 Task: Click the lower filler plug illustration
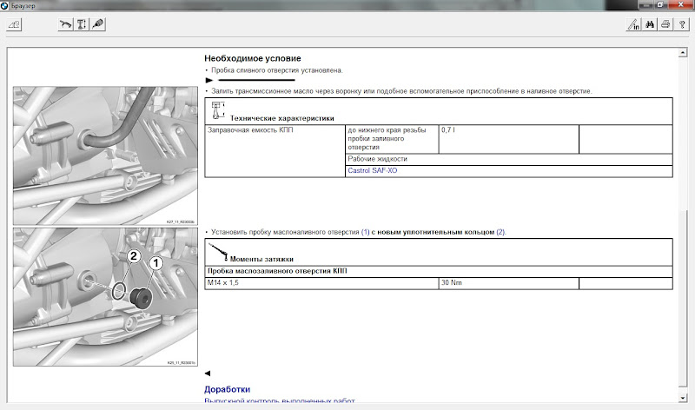105,295
